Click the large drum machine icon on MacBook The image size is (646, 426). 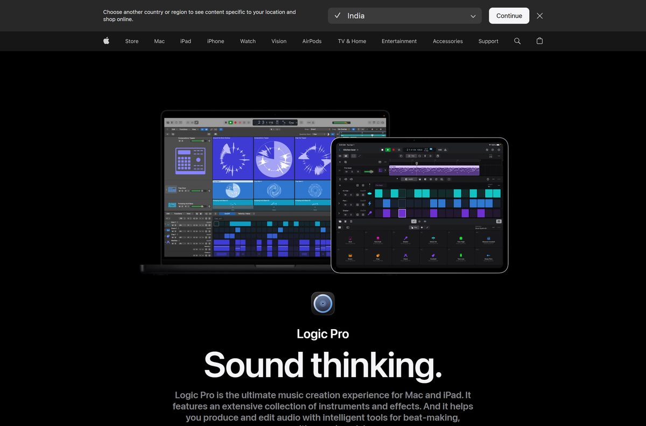pos(191,161)
